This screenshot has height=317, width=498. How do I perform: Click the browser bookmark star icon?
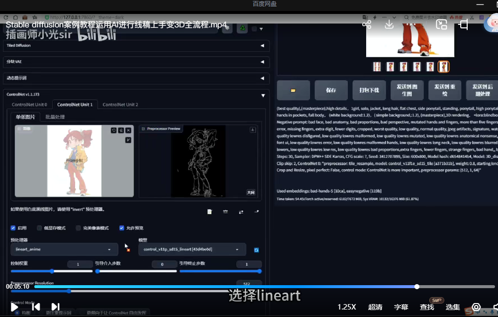coord(35,17)
